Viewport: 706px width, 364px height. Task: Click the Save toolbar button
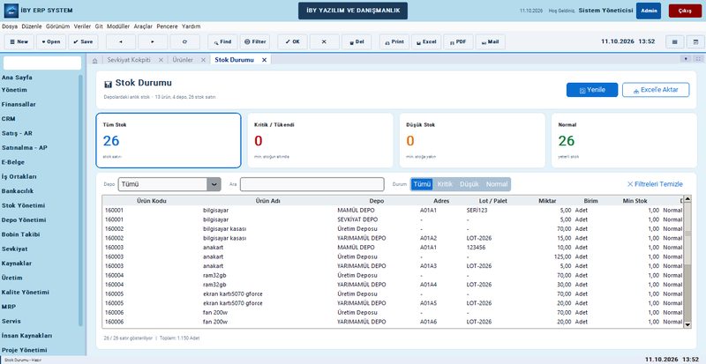[83, 41]
